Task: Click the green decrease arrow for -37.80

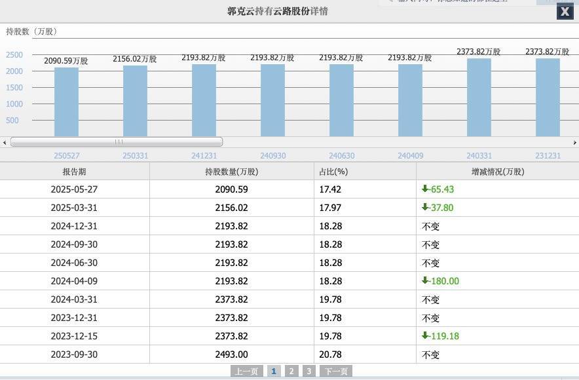Action: (425, 207)
